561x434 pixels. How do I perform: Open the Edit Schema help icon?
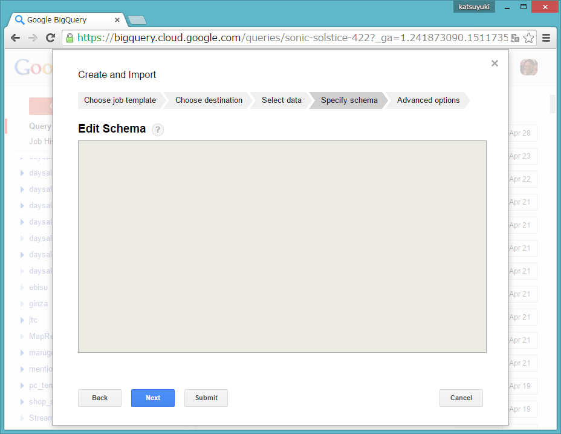tap(158, 130)
